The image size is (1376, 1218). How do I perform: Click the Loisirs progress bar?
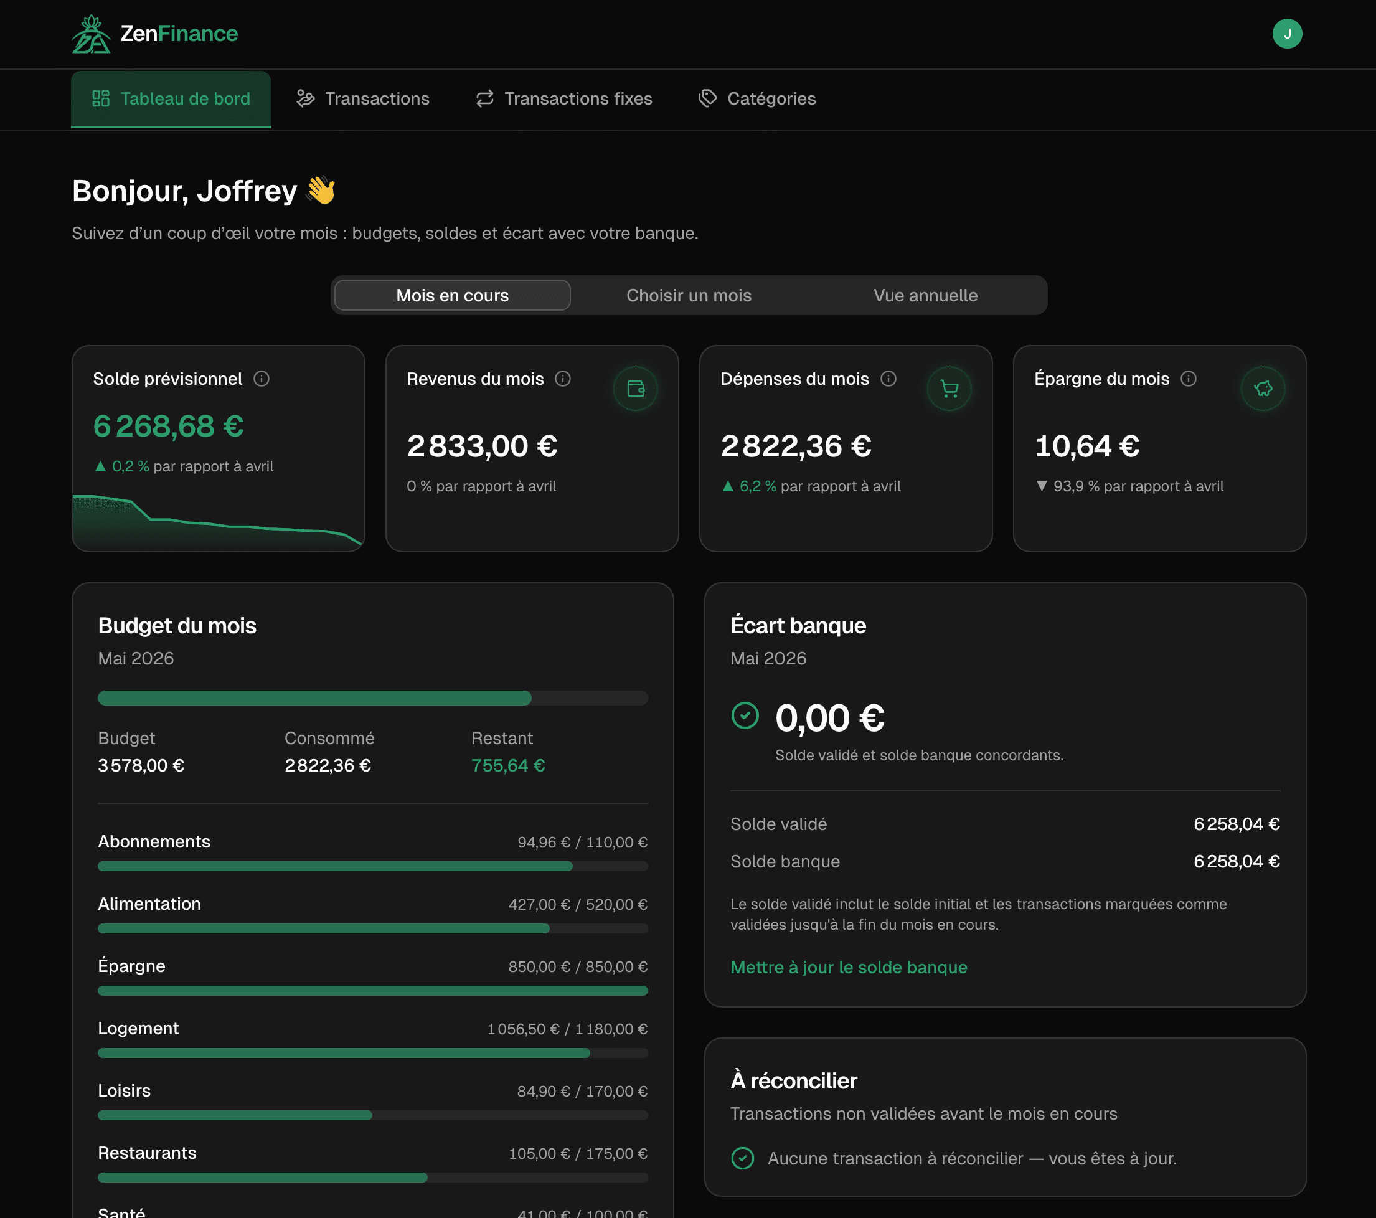373,1115
